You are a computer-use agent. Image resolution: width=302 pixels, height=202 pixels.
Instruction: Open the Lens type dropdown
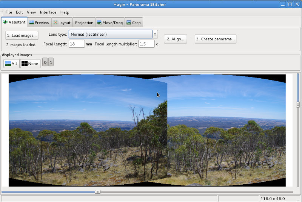pos(113,34)
